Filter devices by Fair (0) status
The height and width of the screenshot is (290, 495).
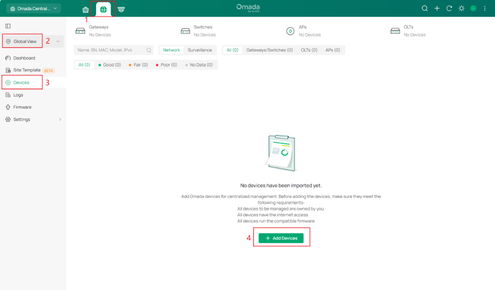pos(138,65)
